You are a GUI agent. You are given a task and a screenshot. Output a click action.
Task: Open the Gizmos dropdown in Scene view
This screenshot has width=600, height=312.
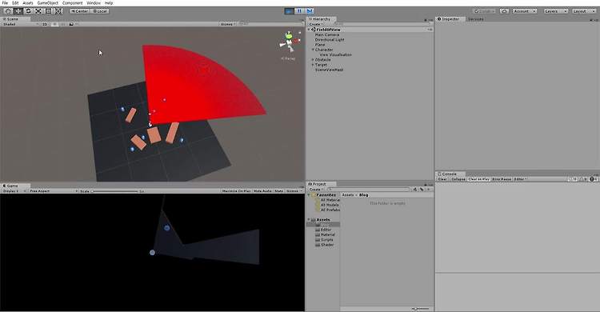pyautogui.click(x=228, y=24)
